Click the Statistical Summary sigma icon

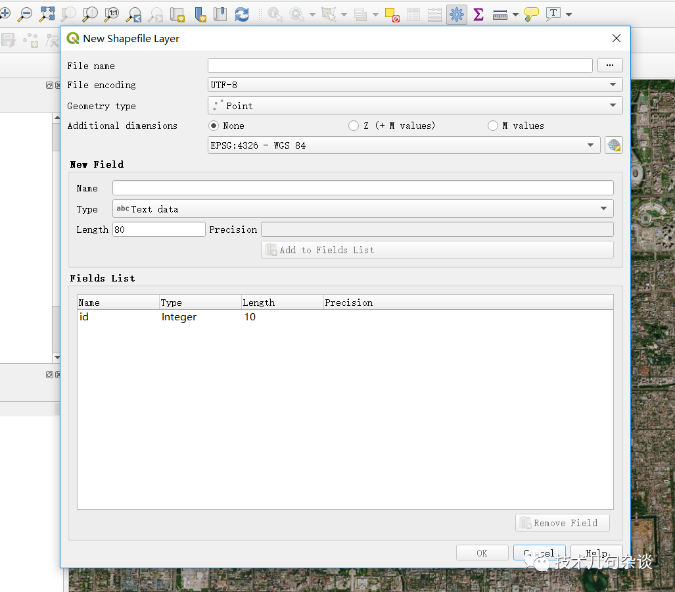tap(478, 14)
